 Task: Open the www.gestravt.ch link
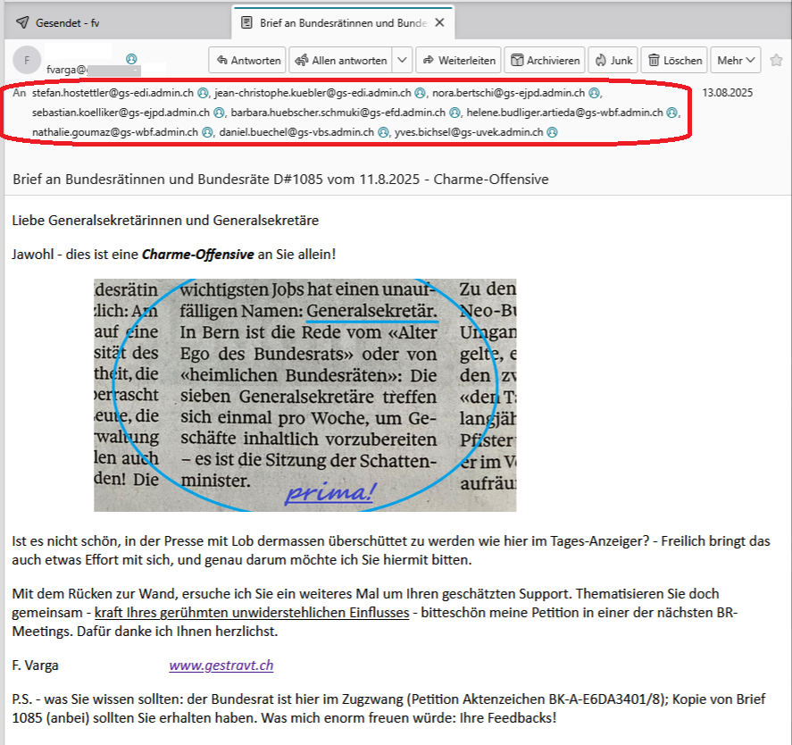point(221,665)
